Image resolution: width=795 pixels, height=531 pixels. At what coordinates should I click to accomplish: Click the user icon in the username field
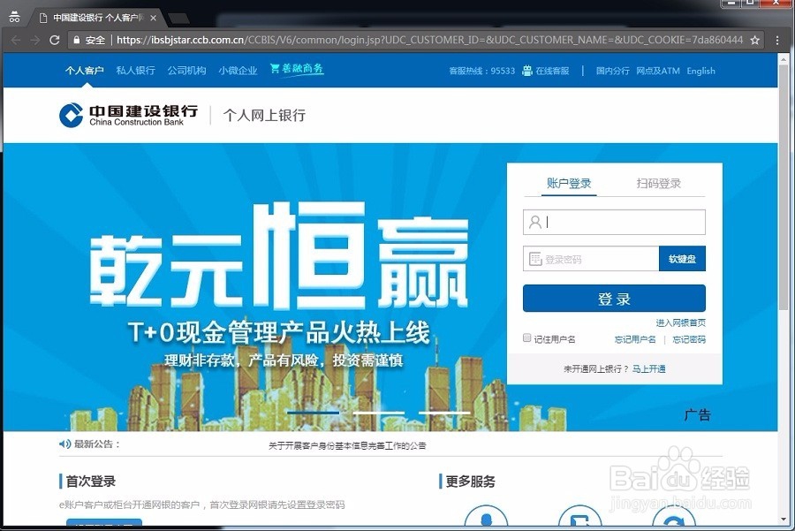(x=535, y=222)
